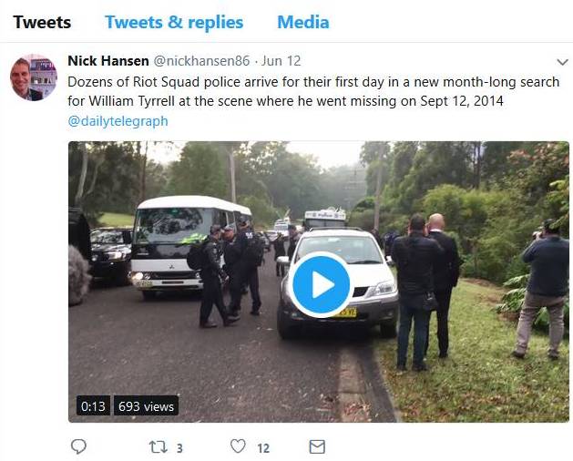Click the like count of 12
Image resolution: width=573 pixels, height=461 pixels.
point(262,447)
